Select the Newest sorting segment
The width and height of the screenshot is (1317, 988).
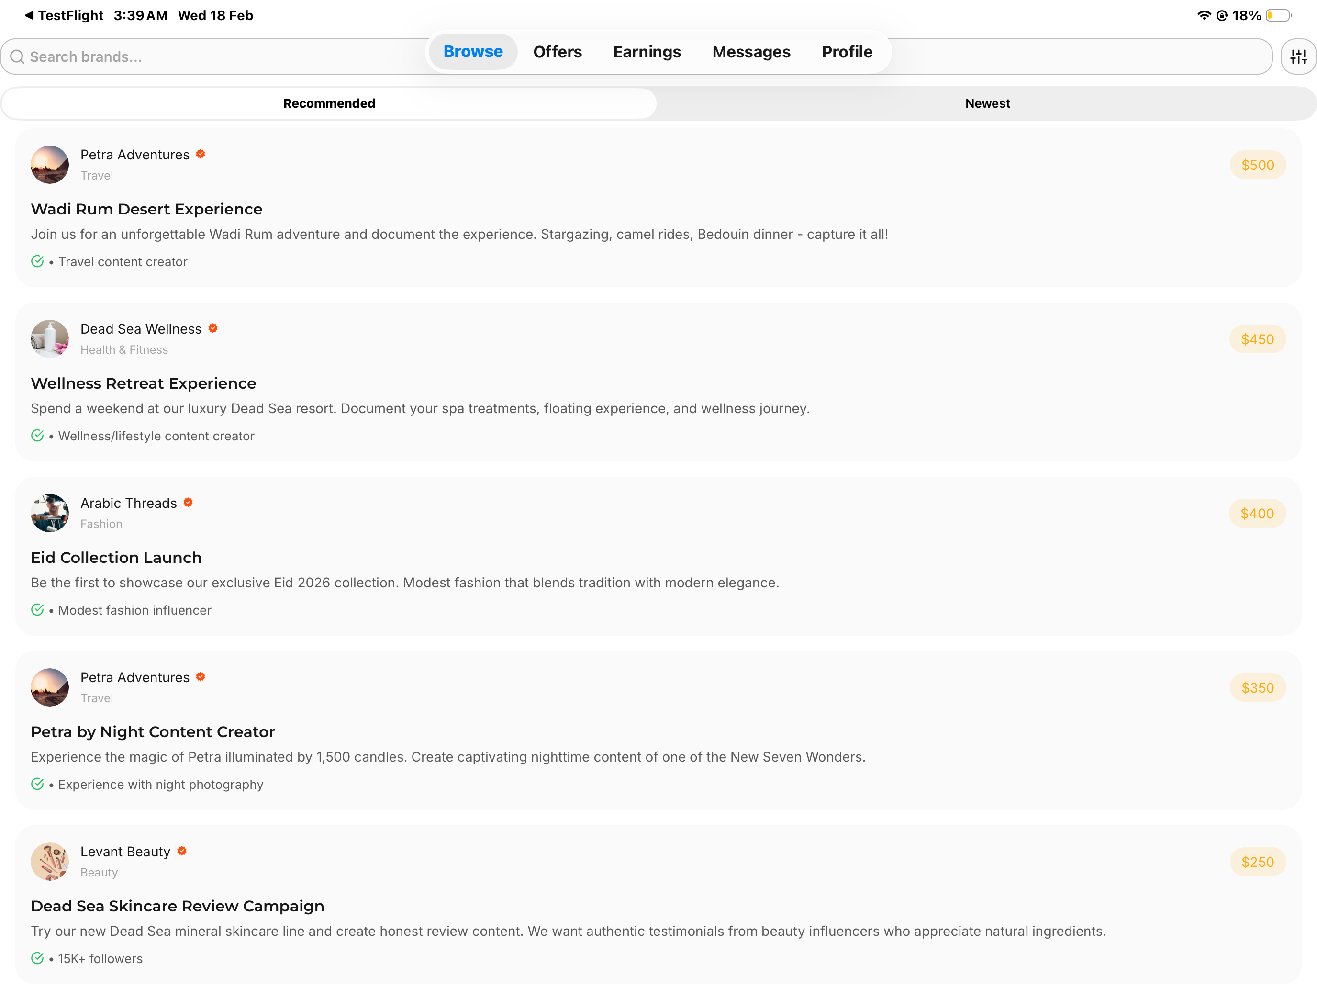point(987,103)
